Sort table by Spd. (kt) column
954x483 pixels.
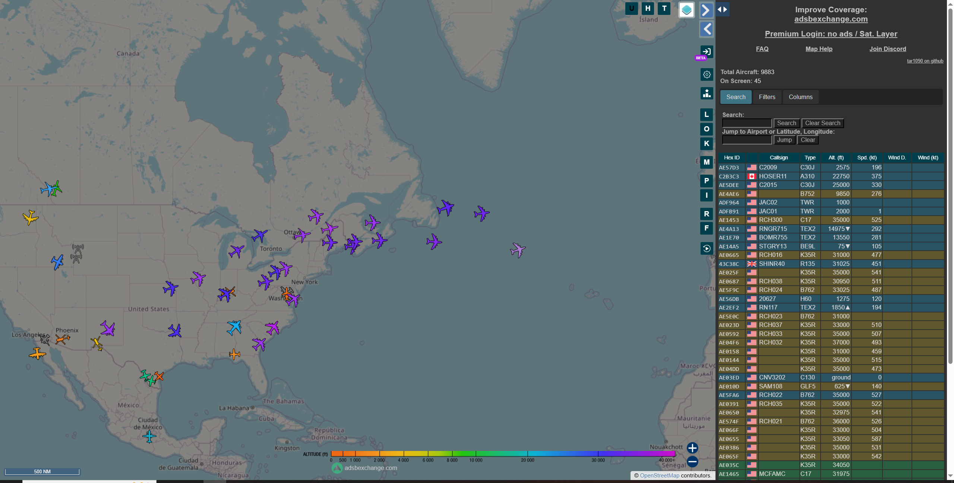click(x=867, y=158)
